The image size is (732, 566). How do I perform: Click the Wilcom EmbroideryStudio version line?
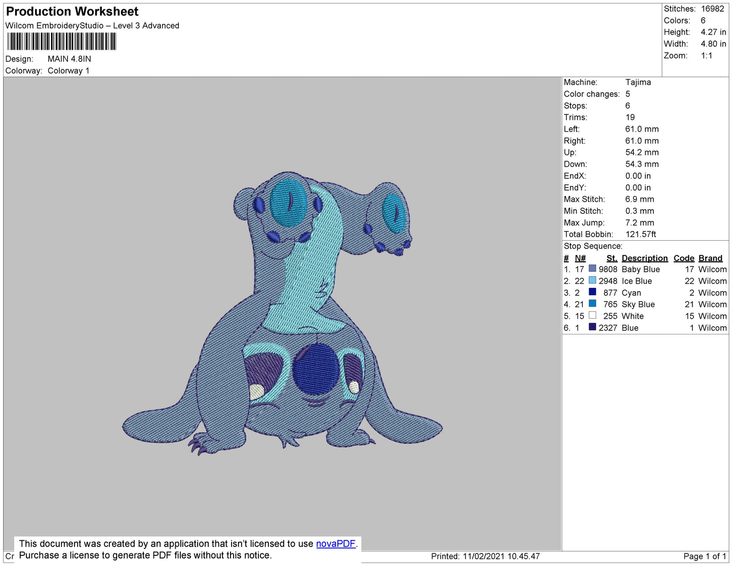[92, 25]
